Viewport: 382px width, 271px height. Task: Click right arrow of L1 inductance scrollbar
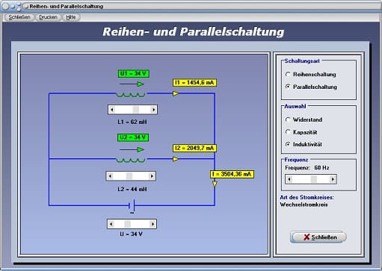(153, 110)
